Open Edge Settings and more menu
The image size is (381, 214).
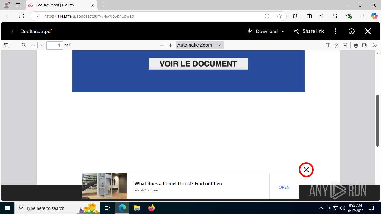click(x=362, y=16)
